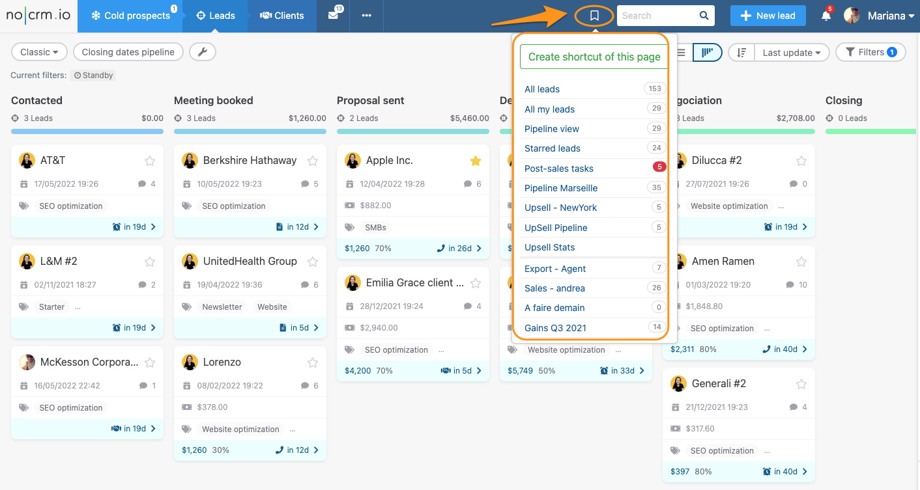Open the bookmarks shortcut panel
Screen dimensions: 920x490
pyautogui.click(x=594, y=15)
